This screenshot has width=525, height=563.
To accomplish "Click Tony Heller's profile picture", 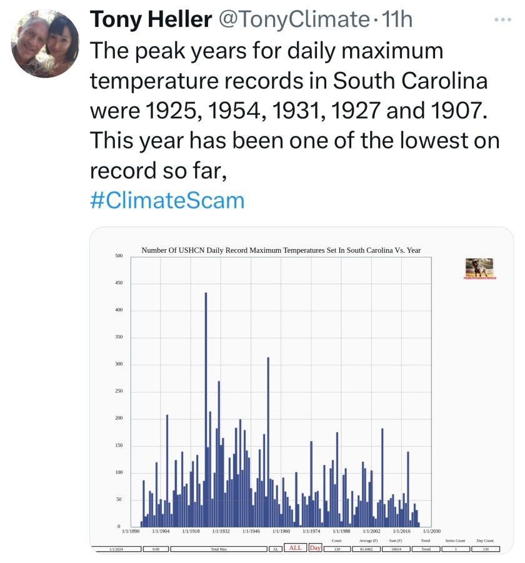I will click(45, 44).
